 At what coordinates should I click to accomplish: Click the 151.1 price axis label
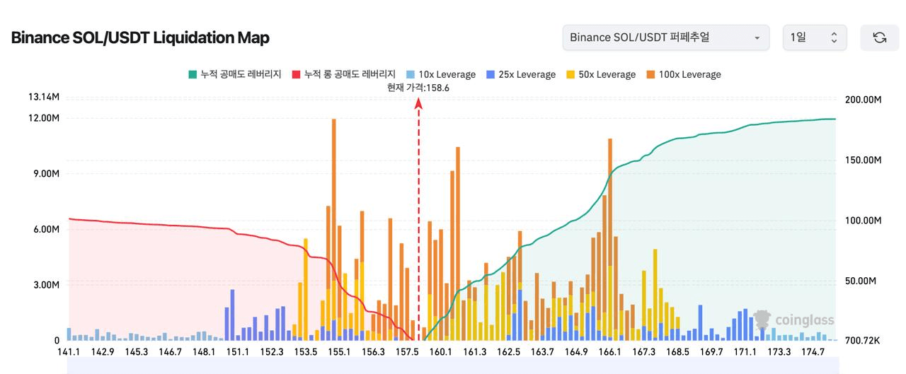(x=238, y=352)
